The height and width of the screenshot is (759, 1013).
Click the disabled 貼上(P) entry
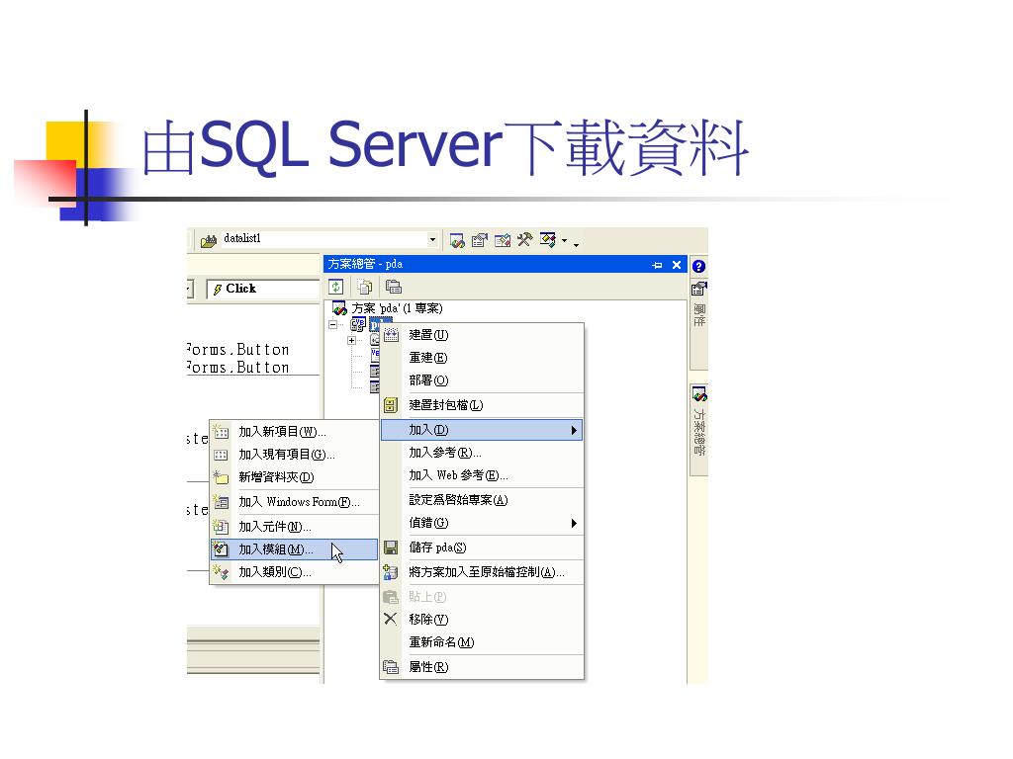[x=482, y=597]
